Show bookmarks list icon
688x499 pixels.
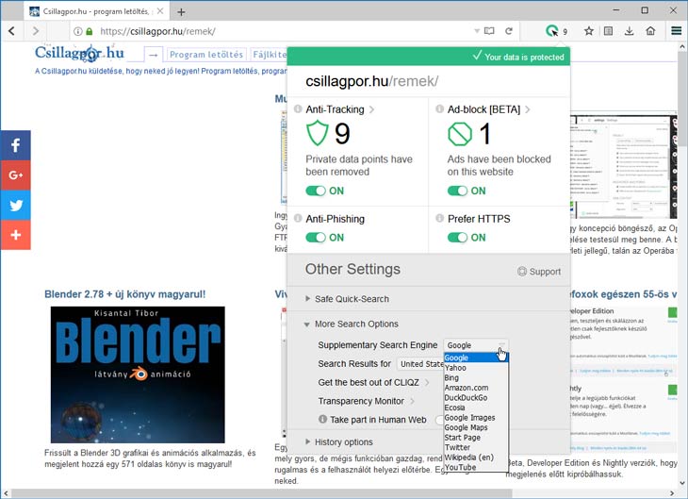click(x=608, y=31)
